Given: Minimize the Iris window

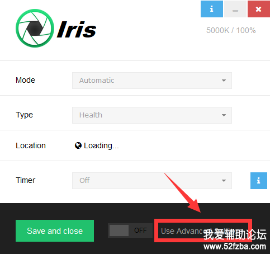Looking at the screenshot, I should [x=235, y=9].
